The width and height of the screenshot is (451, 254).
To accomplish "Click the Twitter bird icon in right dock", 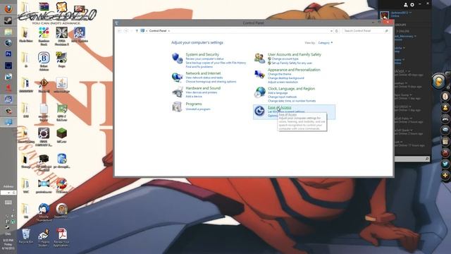I will pos(445,164).
